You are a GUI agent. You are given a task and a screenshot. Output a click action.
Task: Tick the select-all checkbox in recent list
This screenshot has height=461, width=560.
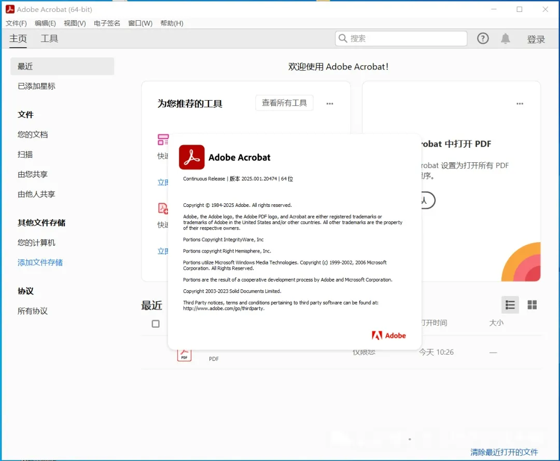pyautogui.click(x=156, y=324)
